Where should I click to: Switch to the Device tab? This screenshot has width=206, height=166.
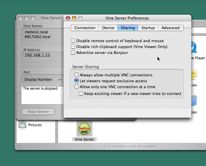pyautogui.click(x=108, y=28)
